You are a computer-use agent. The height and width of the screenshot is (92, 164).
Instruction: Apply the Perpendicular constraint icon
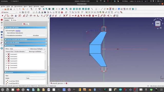(x=78, y=16)
